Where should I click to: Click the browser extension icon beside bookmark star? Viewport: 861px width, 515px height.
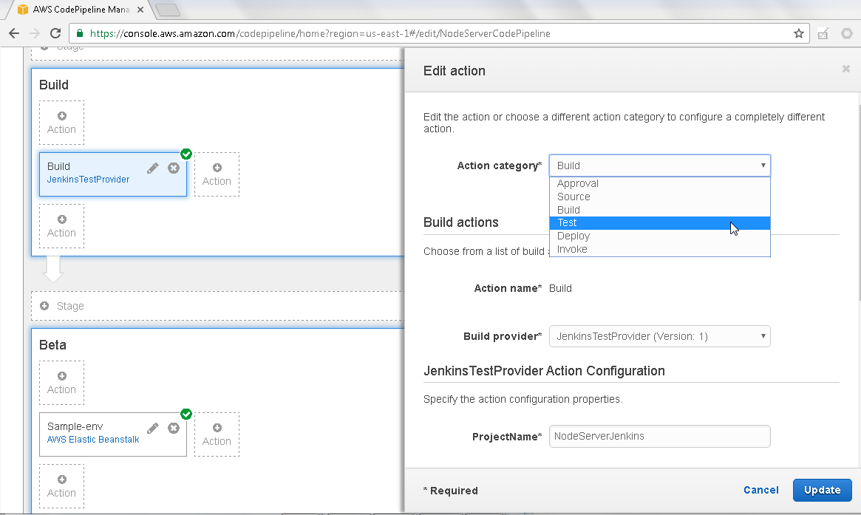click(823, 33)
